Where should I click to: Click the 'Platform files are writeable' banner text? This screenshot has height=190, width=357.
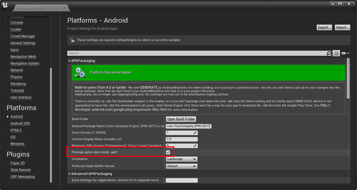tap(110, 72)
